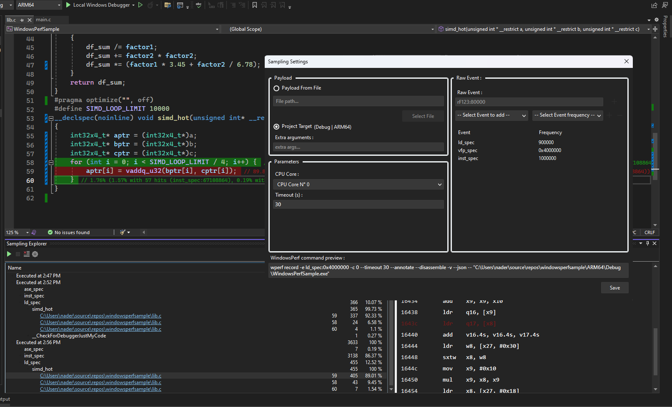Image resolution: width=672 pixels, height=407 pixels.
Task: Start sampling in the Sampling Explorer
Action: (x=9, y=254)
